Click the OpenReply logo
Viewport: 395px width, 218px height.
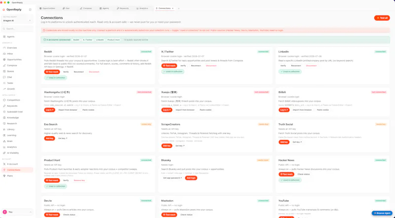12,9
